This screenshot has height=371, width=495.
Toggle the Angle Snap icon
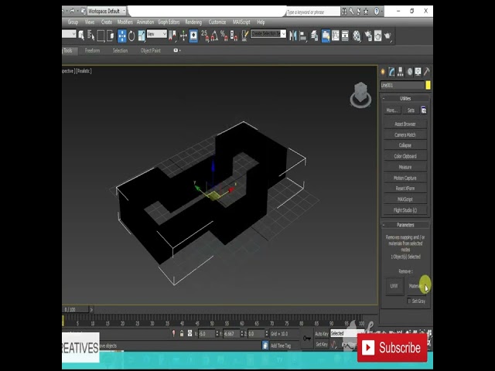coord(214,36)
